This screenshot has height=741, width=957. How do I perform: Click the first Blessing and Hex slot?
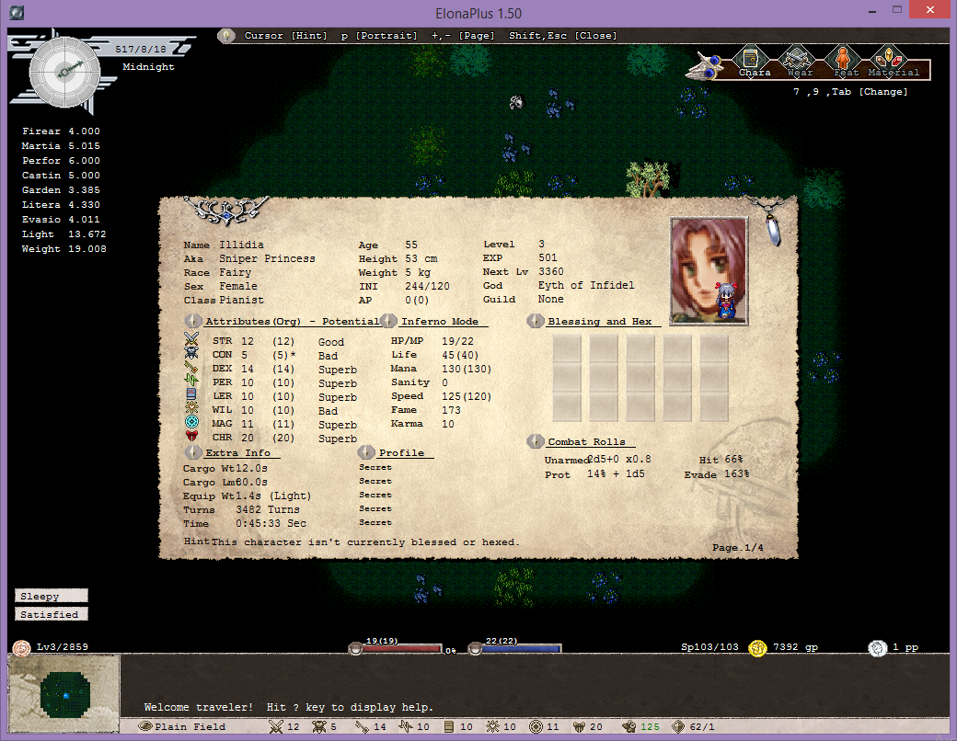pos(567,350)
